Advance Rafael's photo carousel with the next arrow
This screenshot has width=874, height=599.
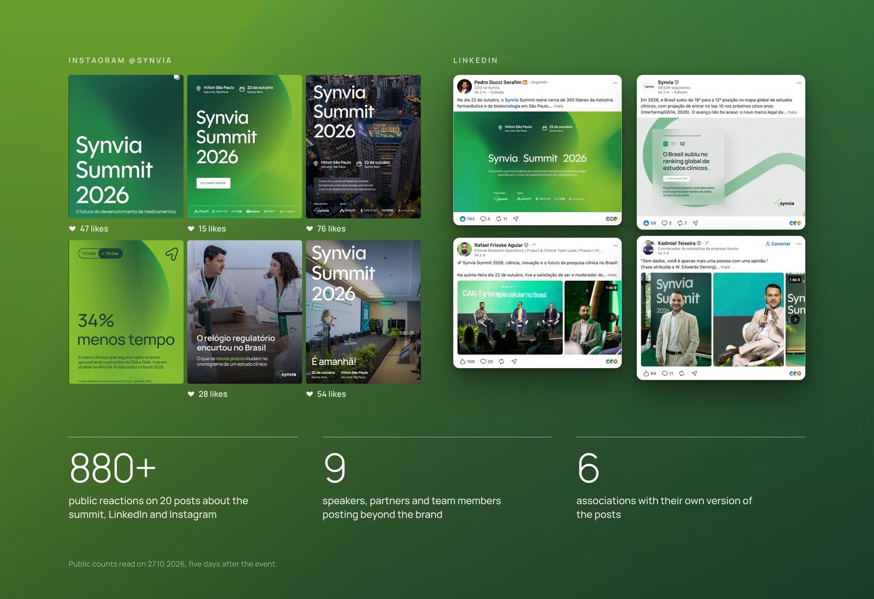click(612, 318)
